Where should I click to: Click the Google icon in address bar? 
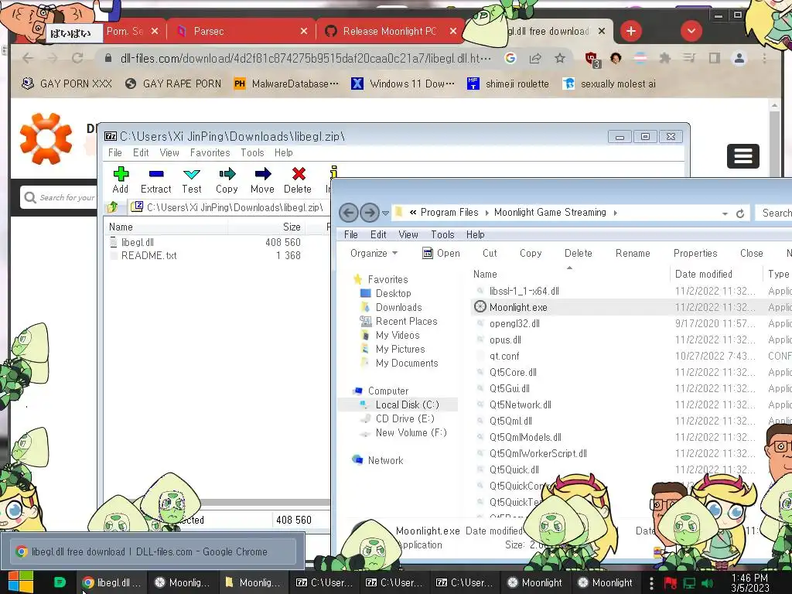pos(510,58)
